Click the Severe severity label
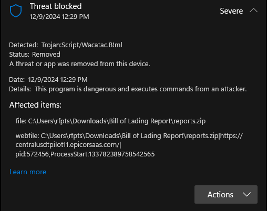 231,11
